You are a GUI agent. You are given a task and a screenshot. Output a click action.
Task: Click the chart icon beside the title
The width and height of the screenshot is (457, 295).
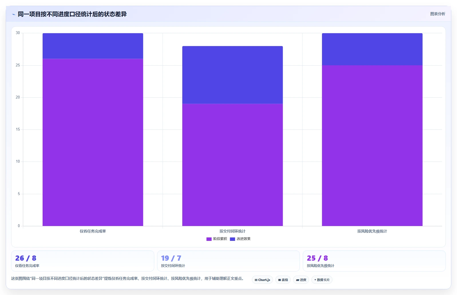click(13, 14)
